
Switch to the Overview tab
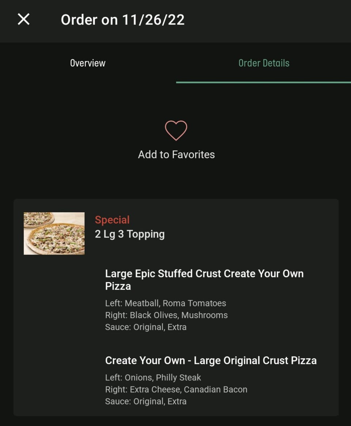88,63
